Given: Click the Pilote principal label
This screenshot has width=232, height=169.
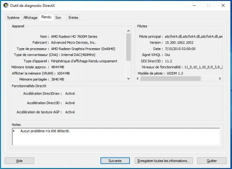Looking at the screenshot, I should (x=151, y=37).
